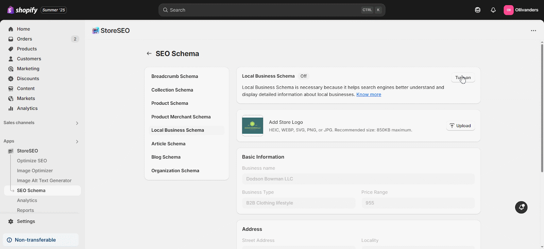Click the page vertical scrollbar
Image resolution: width=544 pixels, height=249 pixels.
click(542, 108)
